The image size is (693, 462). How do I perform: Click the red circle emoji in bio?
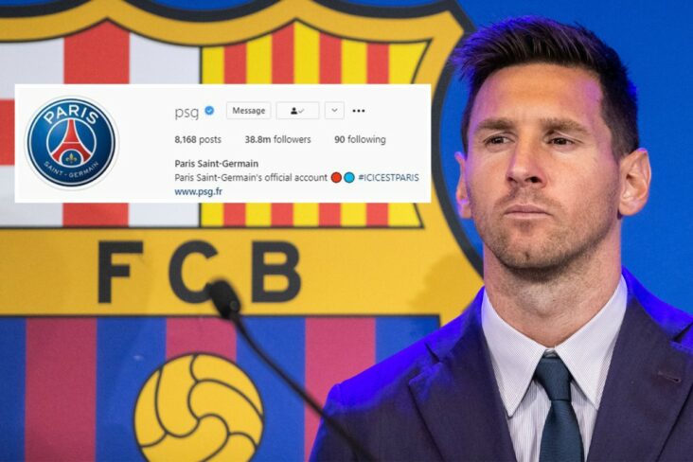336,178
